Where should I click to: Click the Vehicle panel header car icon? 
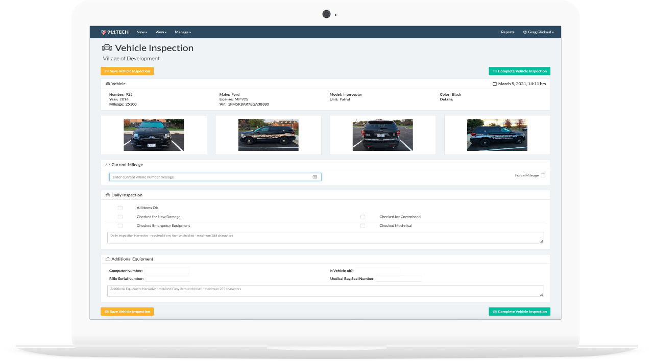(x=108, y=84)
